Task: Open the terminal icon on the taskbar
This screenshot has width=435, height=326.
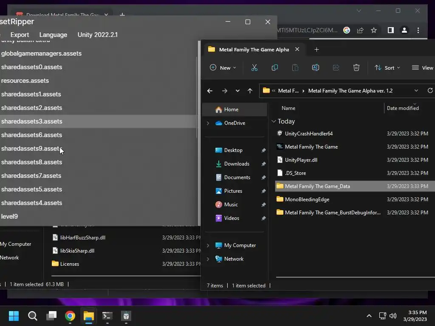Action: tap(107, 316)
